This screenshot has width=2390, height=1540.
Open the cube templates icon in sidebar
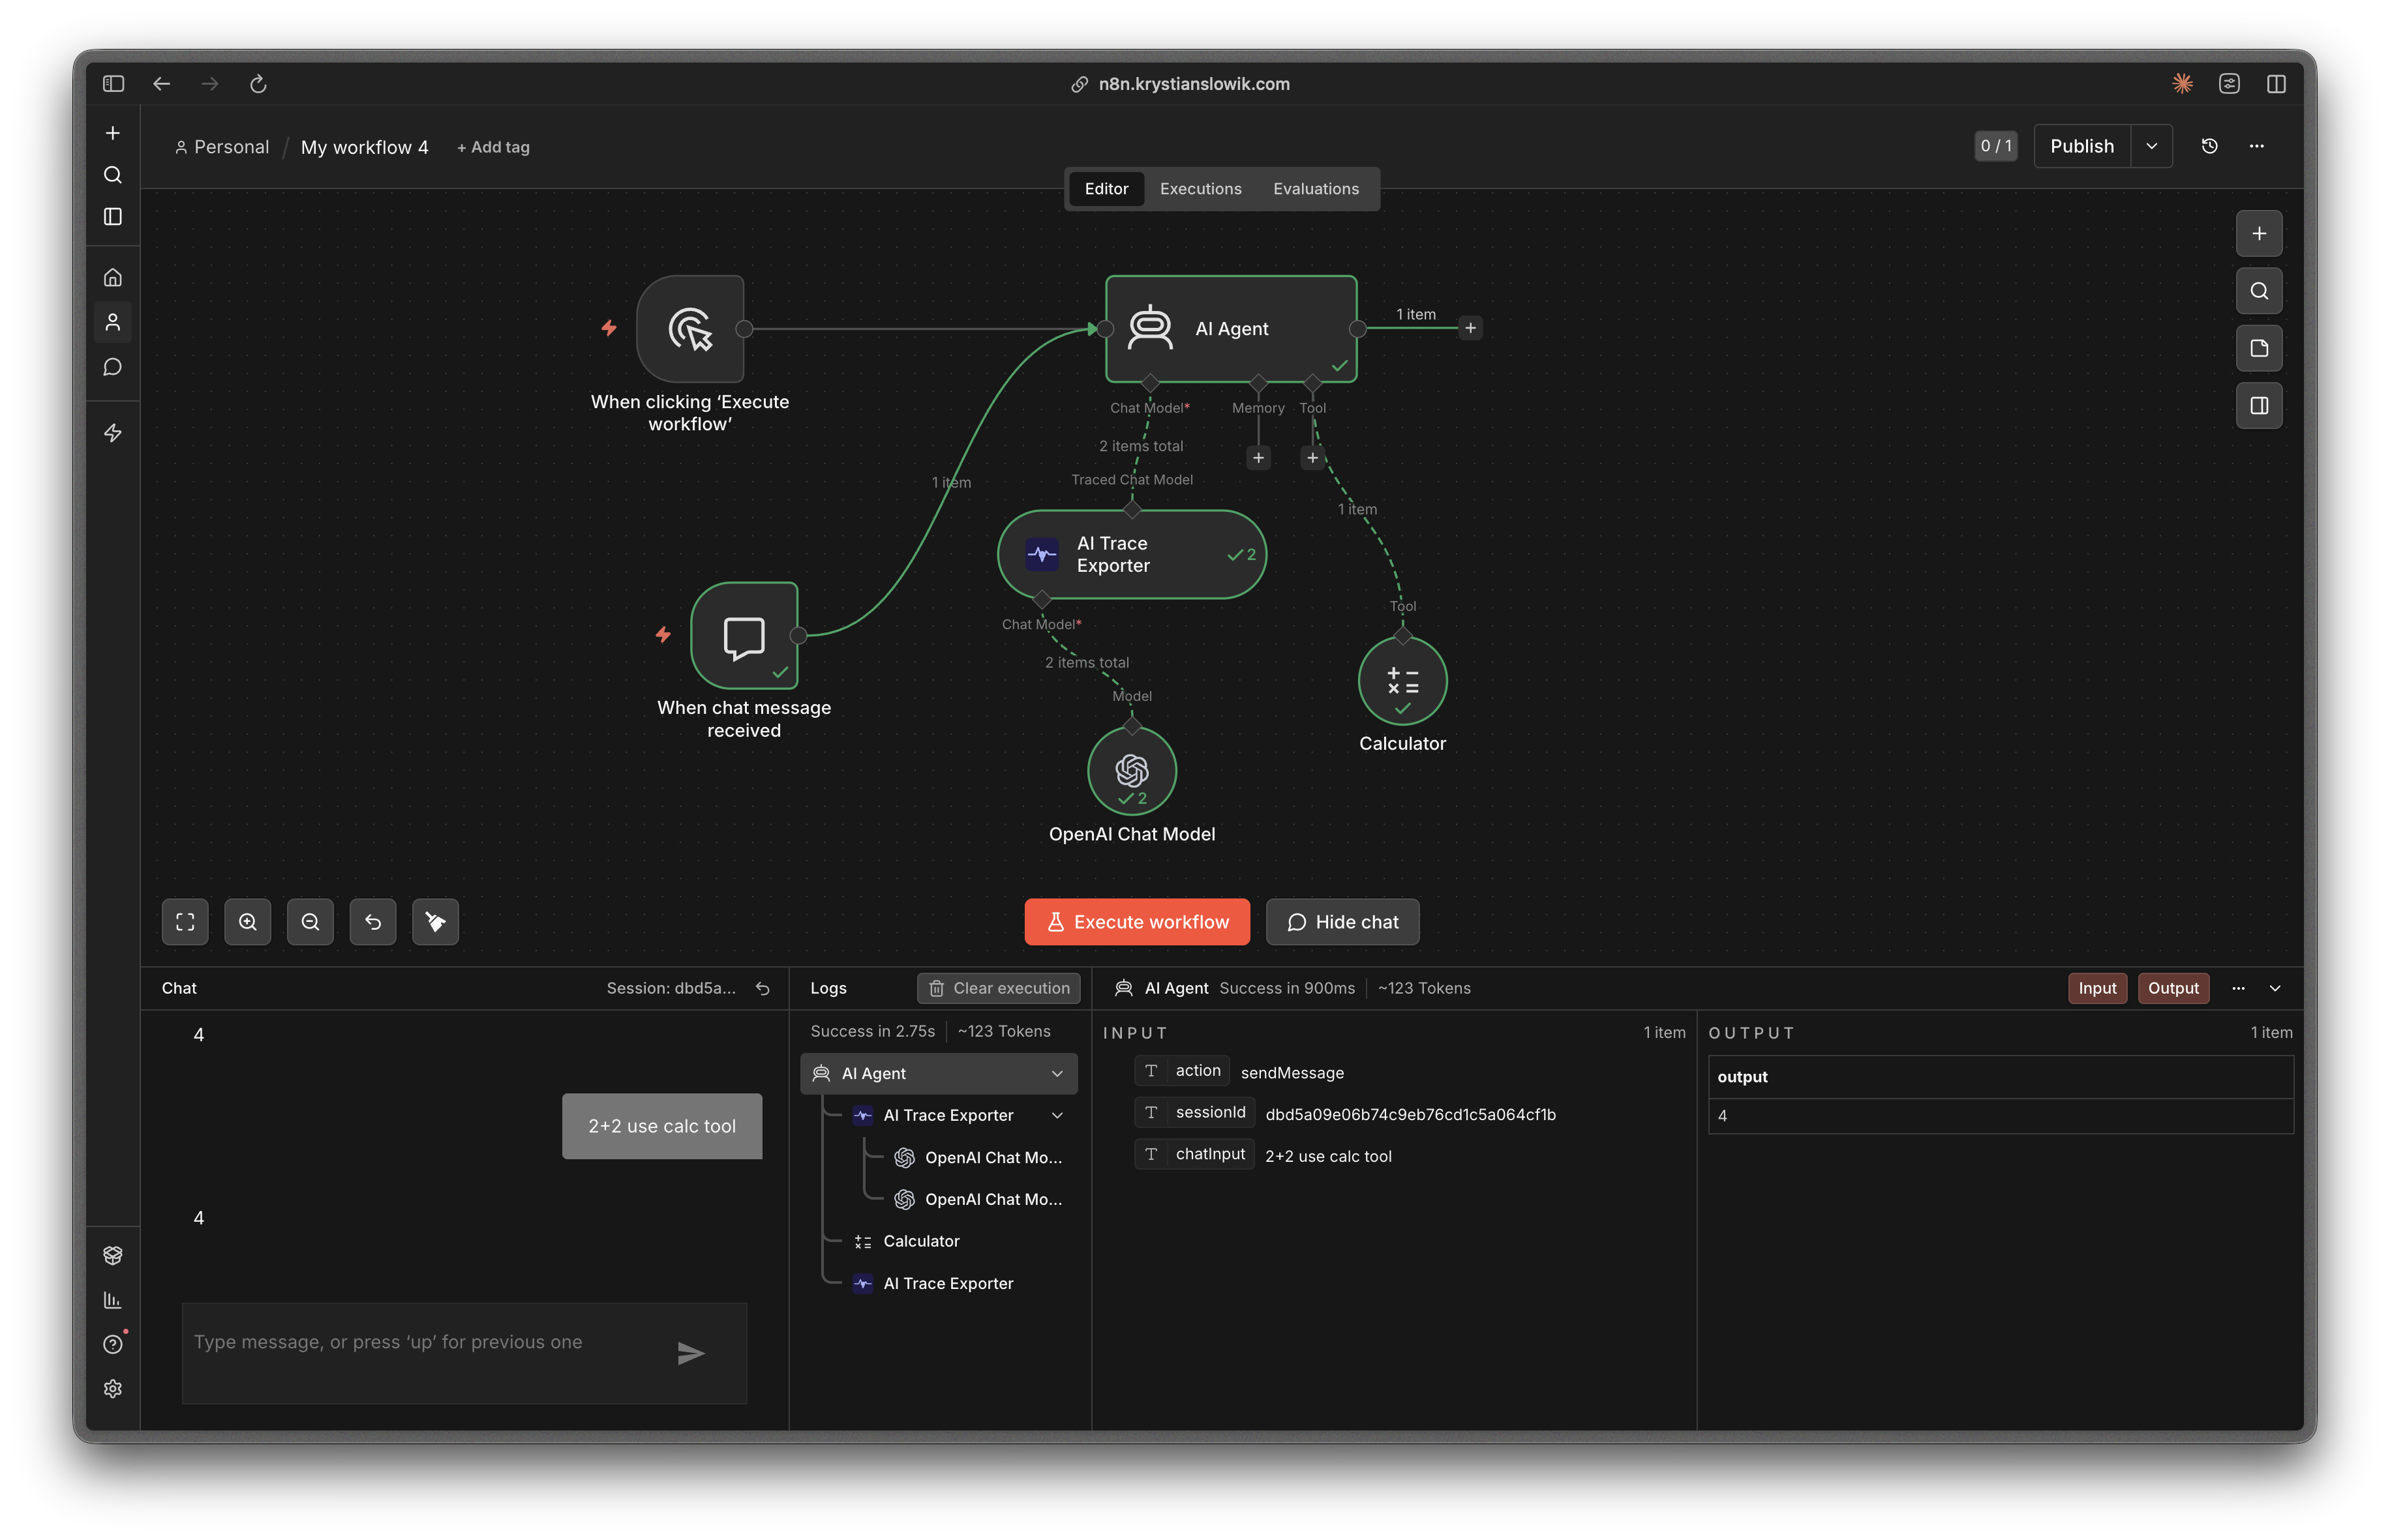(x=113, y=1255)
